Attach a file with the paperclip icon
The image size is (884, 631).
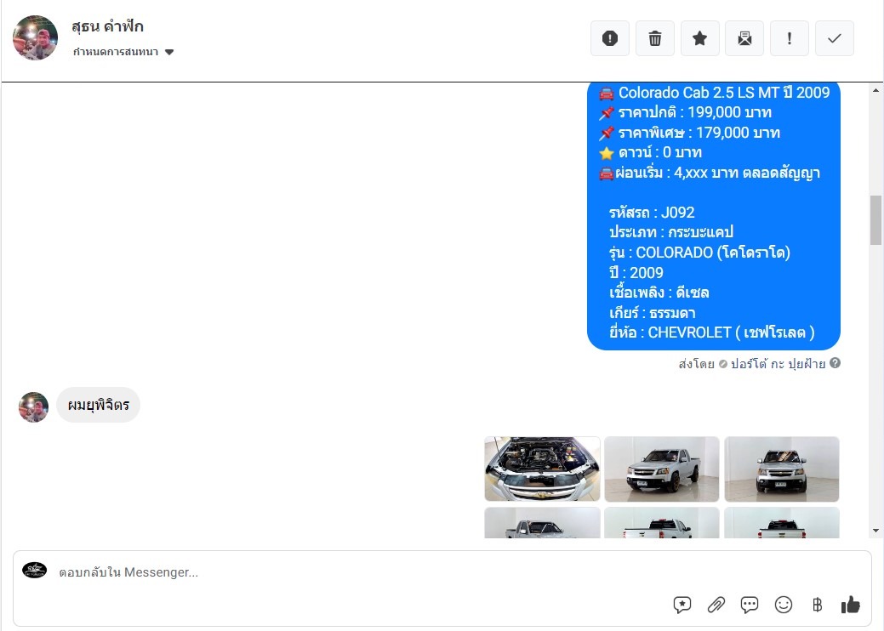716,605
